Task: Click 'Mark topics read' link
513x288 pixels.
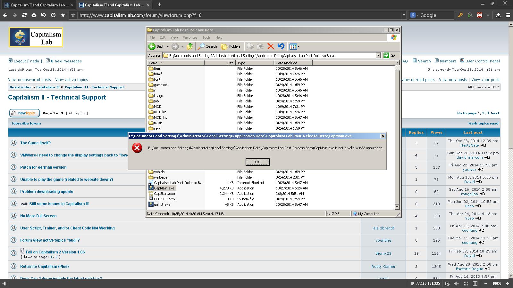Action: pyautogui.click(x=483, y=123)
